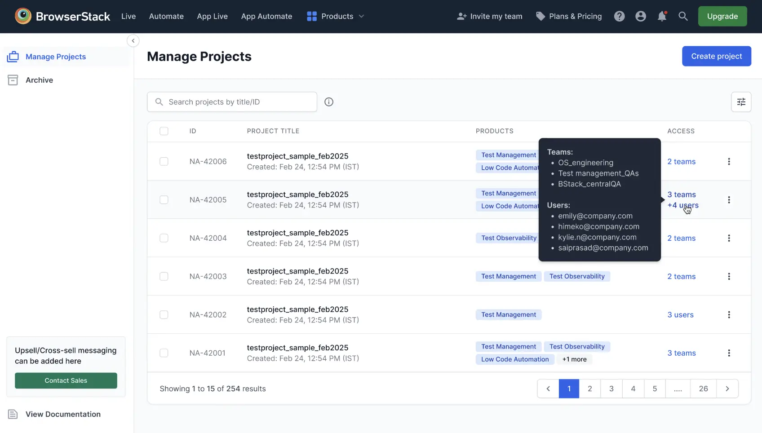Open actions menu for NA-42006
This screenshot has height=433, width=762.
coord(729,161)
